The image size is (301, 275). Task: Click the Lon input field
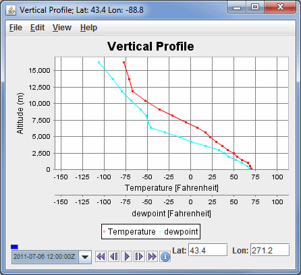coord(270,250)
